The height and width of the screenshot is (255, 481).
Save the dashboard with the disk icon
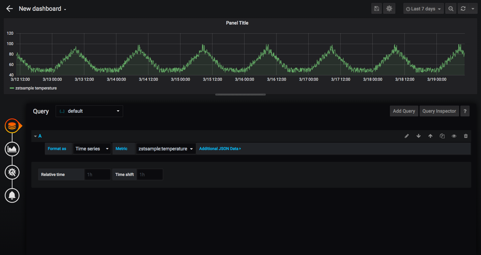coord(377,8)
